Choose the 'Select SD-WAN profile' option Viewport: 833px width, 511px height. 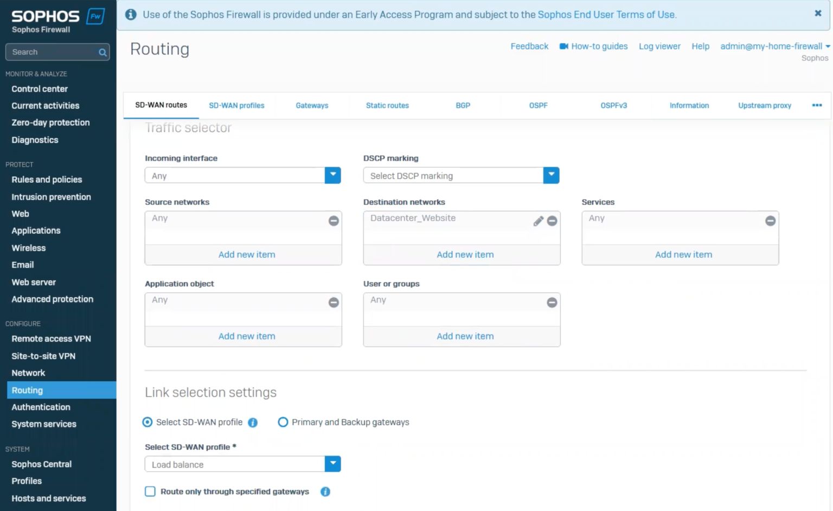[147, 422]
